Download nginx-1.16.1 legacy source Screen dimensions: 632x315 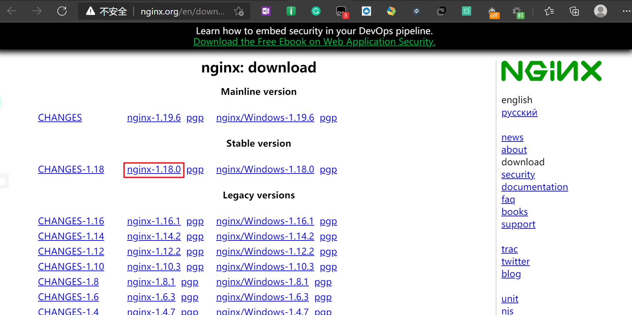pos(154,221)
